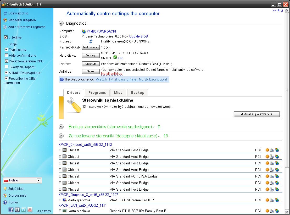Click the globe icon on PCI to ISA Bridge row
290x215 pixels.
coord(277,176)
